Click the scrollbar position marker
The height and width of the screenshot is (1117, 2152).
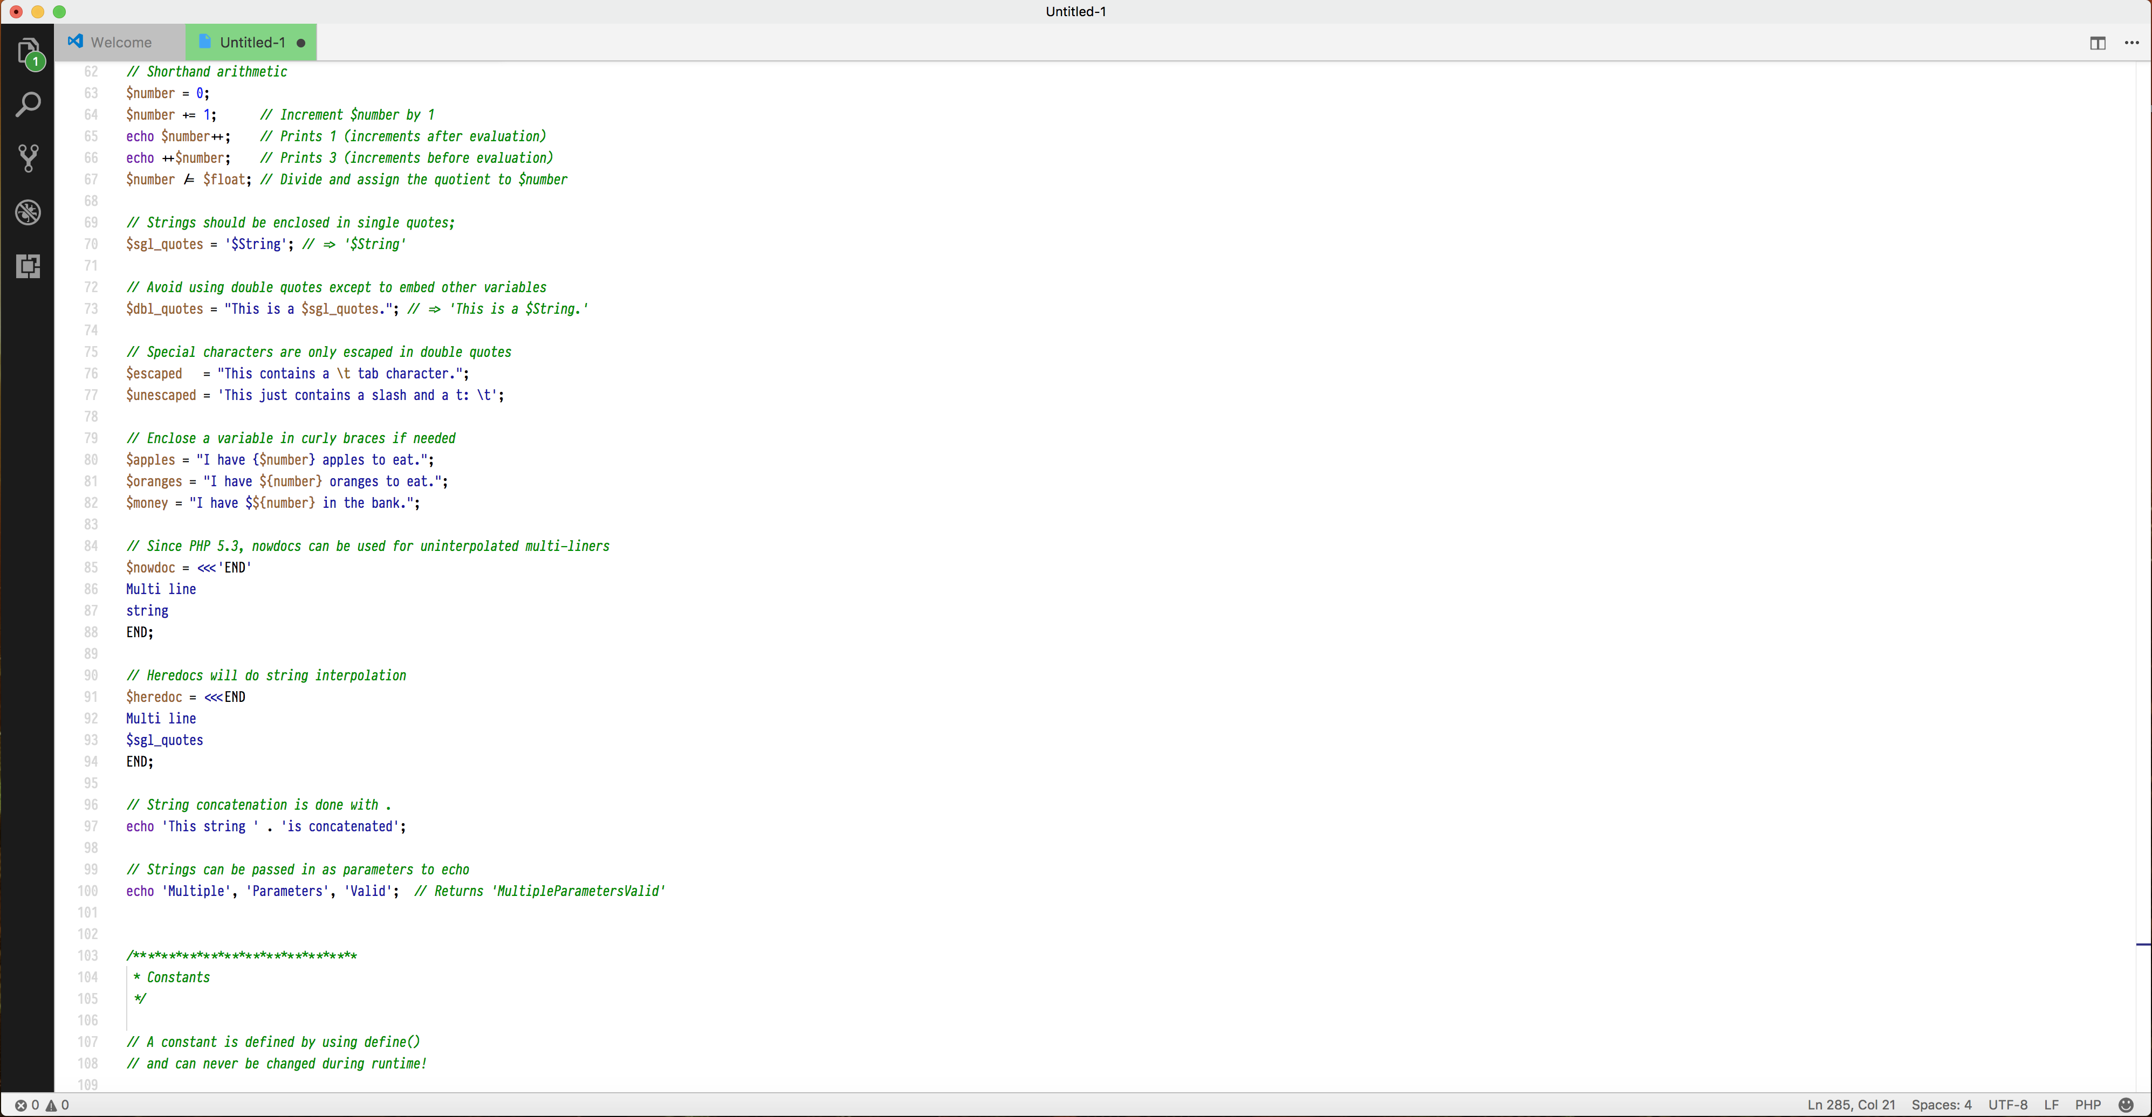pyautogui.click(x=2143, y=944)
